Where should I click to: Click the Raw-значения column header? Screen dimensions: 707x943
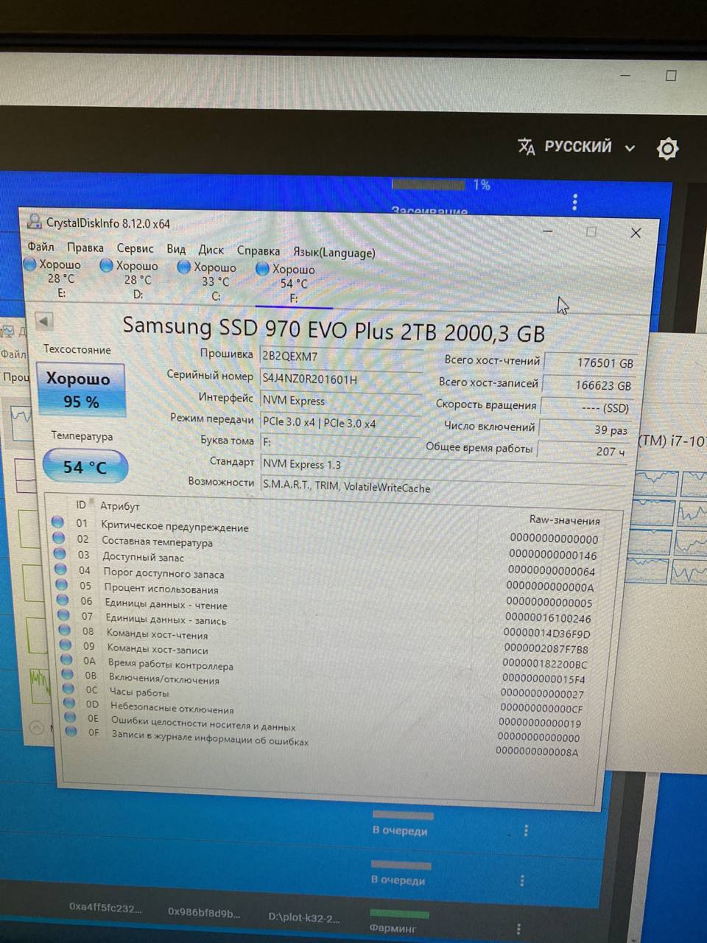tap(565, 519)
